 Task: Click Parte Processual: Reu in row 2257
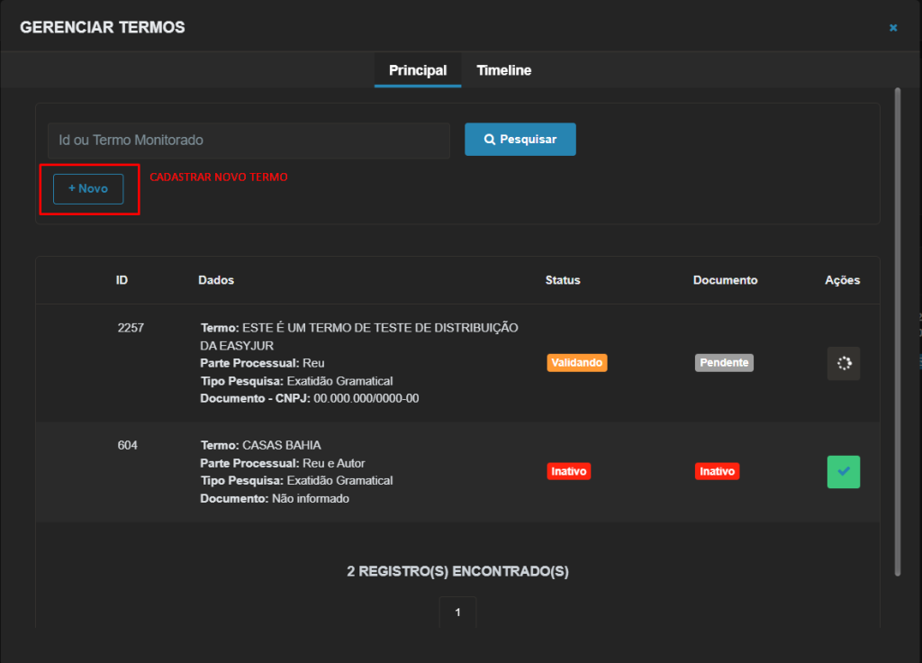click(x=262, y=363)
